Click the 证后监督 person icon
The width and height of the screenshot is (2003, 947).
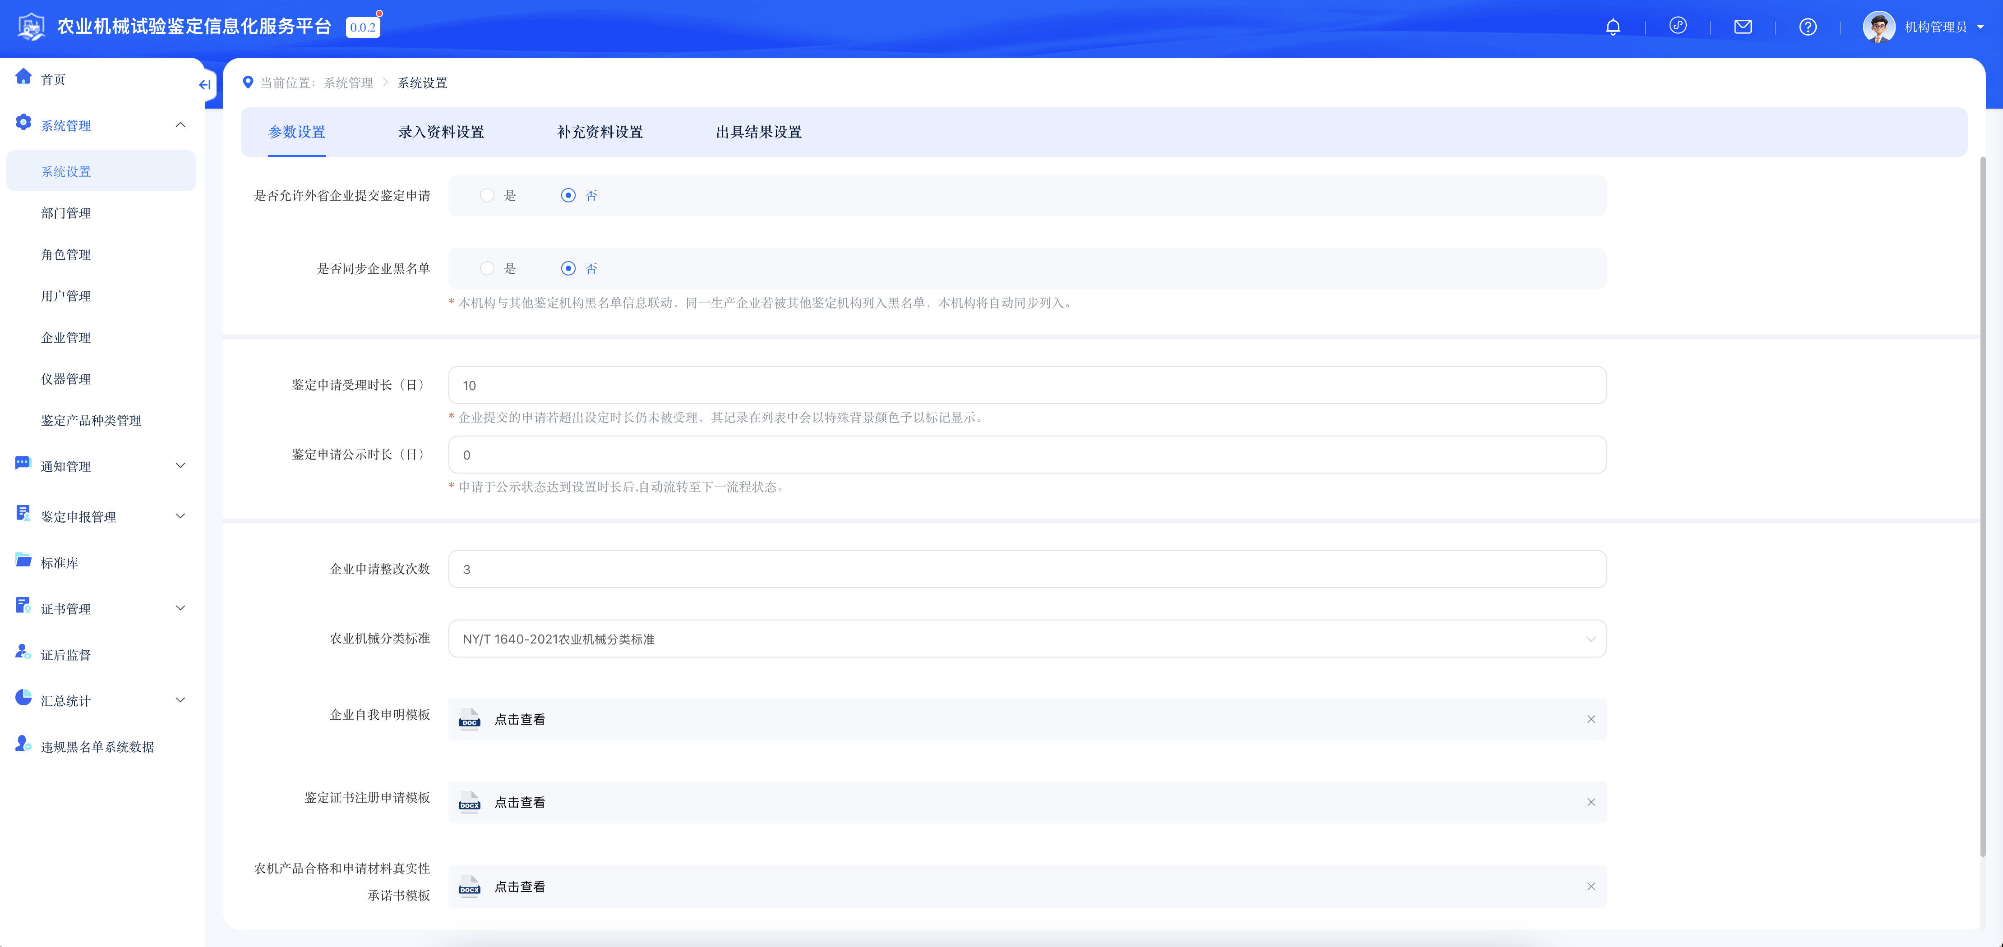point(23,653)
